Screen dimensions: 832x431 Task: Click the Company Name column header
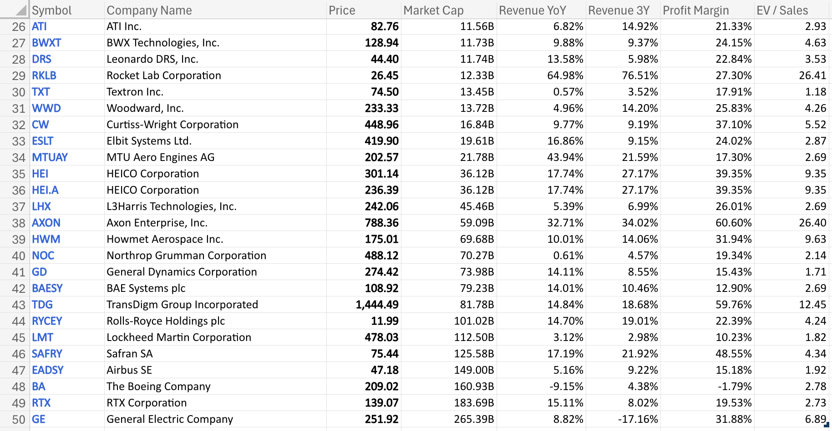[x=149, y=10]
